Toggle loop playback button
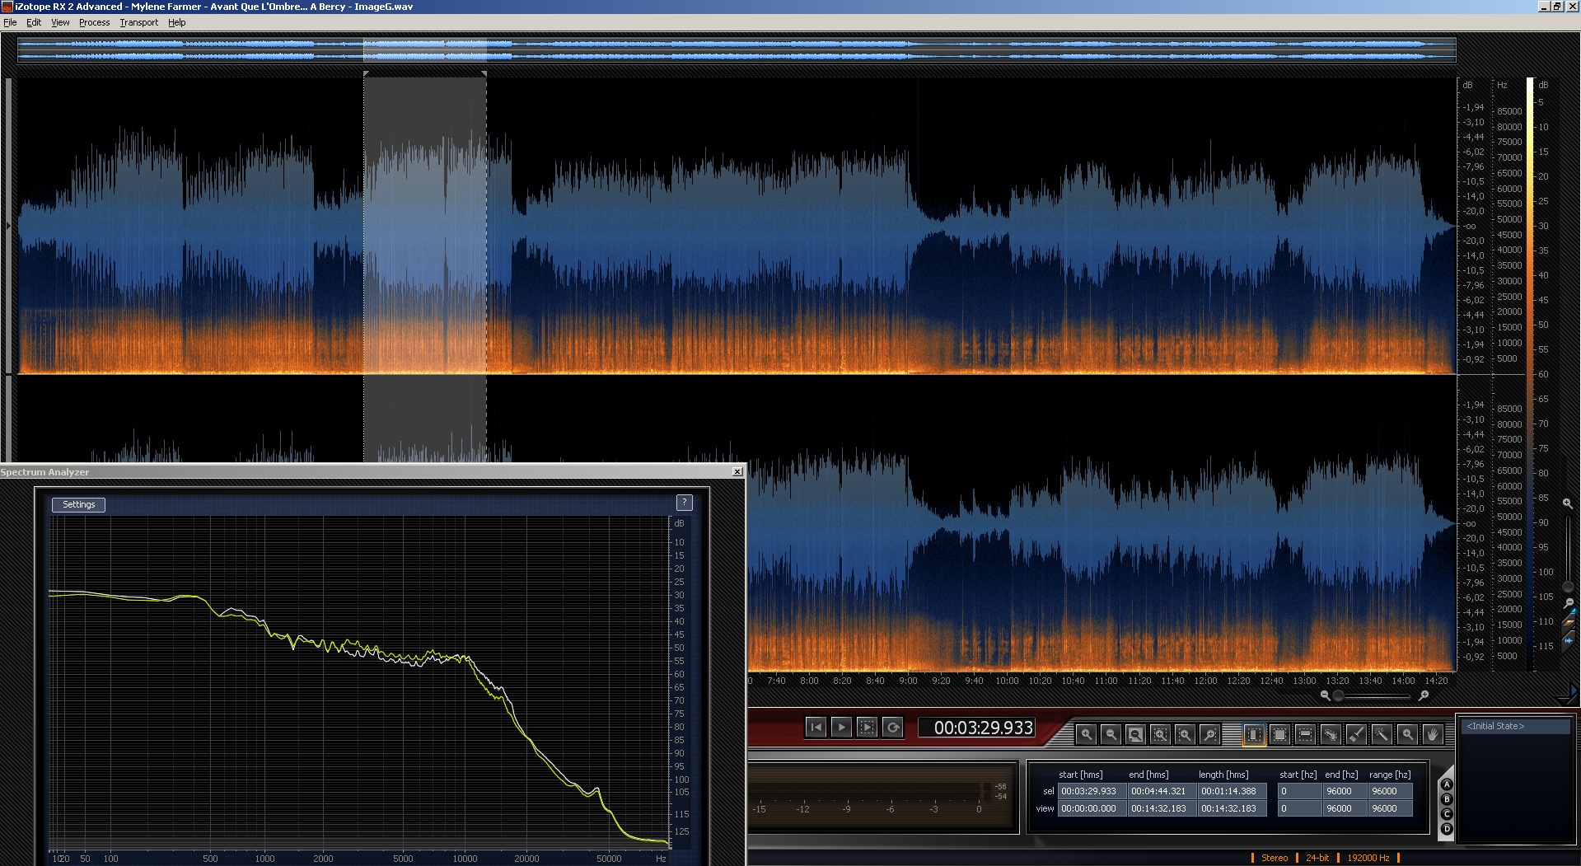 click(893, 727)
